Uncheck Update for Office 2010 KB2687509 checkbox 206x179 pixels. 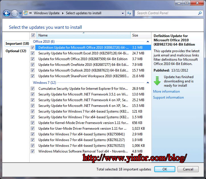(33, 59)
